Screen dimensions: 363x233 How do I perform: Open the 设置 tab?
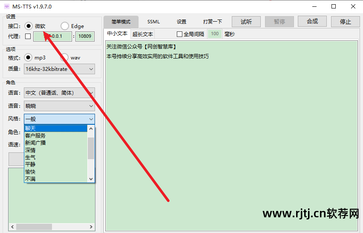click(x=181, y=22)
